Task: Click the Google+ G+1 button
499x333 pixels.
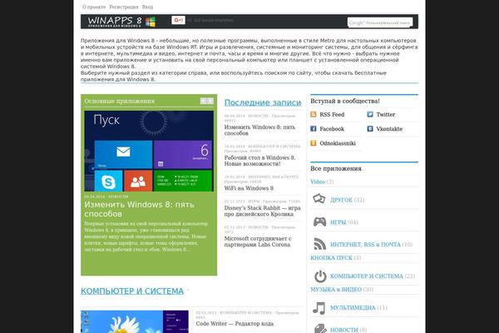Action: (178, 20)
